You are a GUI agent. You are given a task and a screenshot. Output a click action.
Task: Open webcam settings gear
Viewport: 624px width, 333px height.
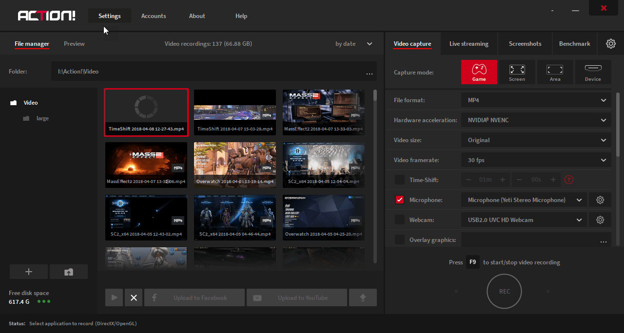600,220
